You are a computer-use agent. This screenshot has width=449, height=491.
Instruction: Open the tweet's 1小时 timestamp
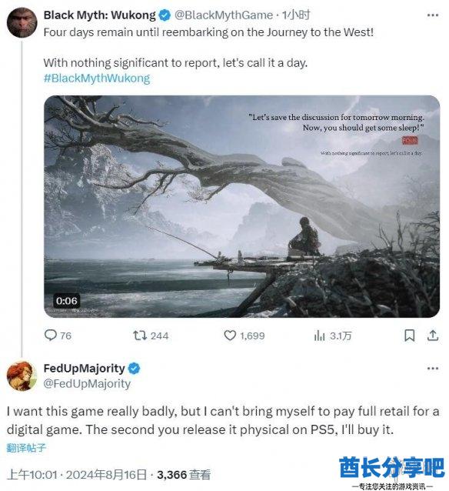(296, 15)
